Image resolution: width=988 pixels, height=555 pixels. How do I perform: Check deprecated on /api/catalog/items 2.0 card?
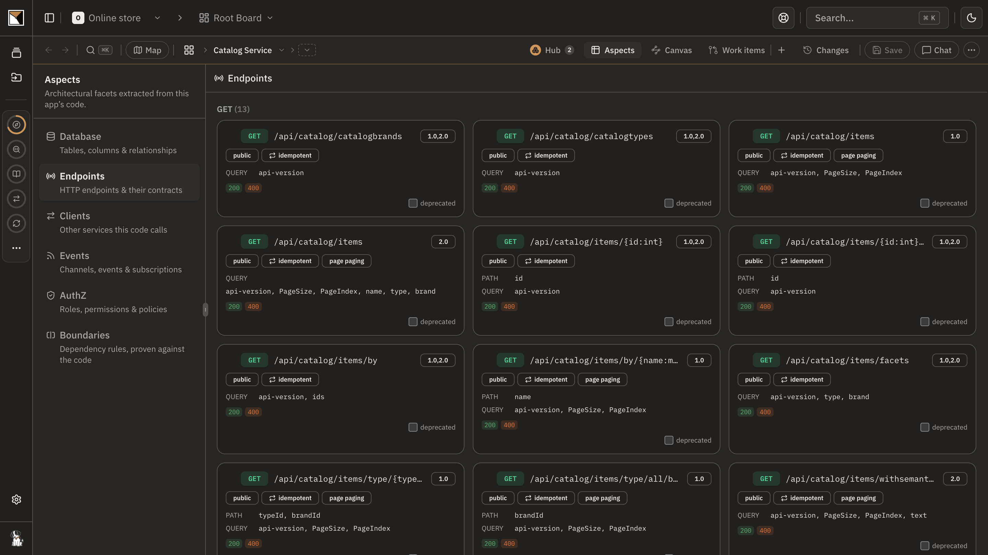tap(413, 322)
